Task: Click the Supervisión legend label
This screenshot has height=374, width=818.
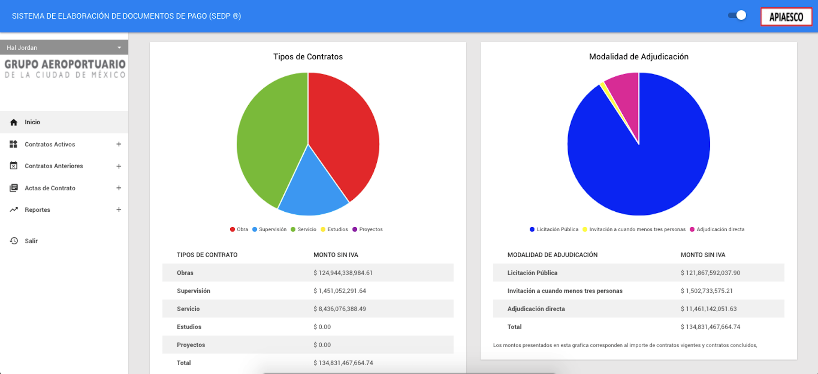Action: 273,229
